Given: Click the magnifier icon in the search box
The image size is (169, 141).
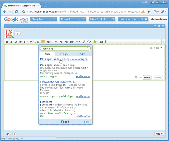Looking at the screenshot, I should tap(88, 49).
